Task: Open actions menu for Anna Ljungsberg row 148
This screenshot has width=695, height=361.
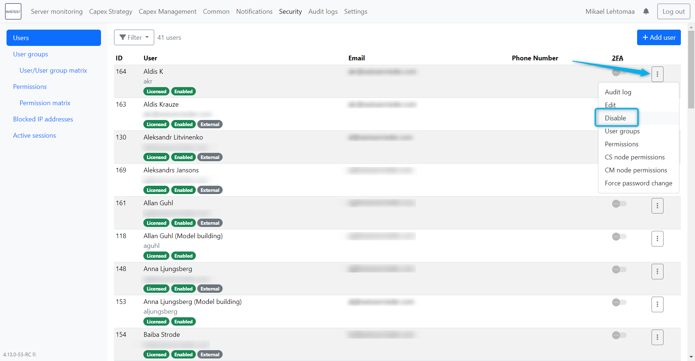Action: point(657,272)
